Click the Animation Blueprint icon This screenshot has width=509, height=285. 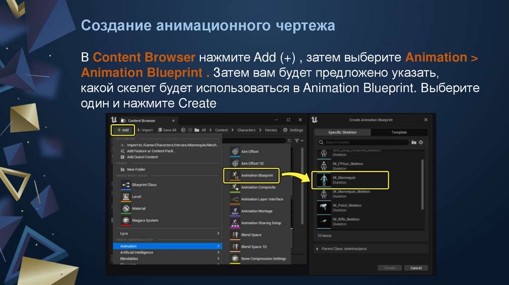(235, 175)
